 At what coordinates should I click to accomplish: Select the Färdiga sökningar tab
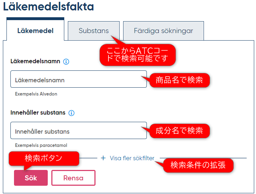pyautogui.click(x=163, y=31)
